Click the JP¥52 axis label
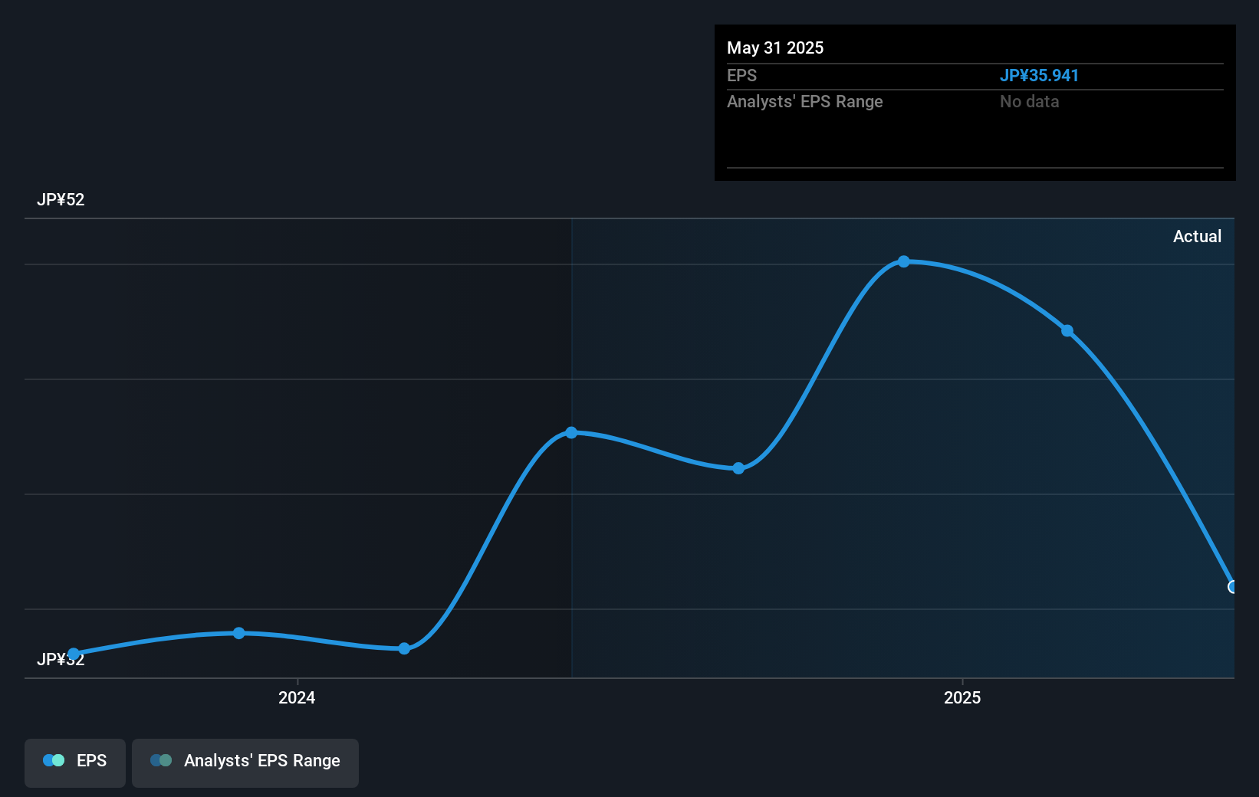Screen dimensions: 1259x797 (x=61, y=200)
